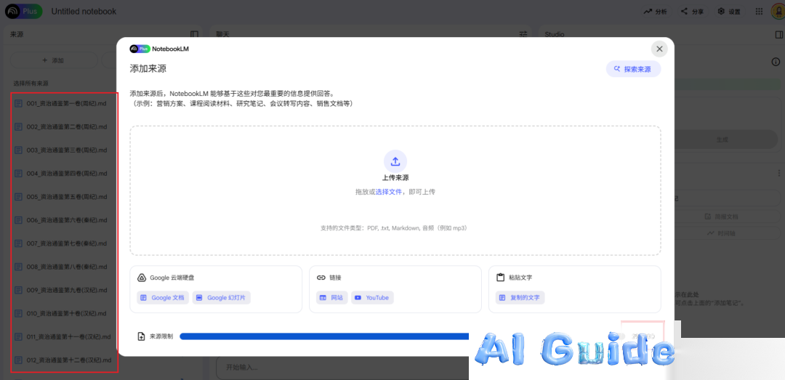Screen dimensions: 785x380
Task: Click the 简报文档 button in Studio
Action: click(x=722, y=217)
